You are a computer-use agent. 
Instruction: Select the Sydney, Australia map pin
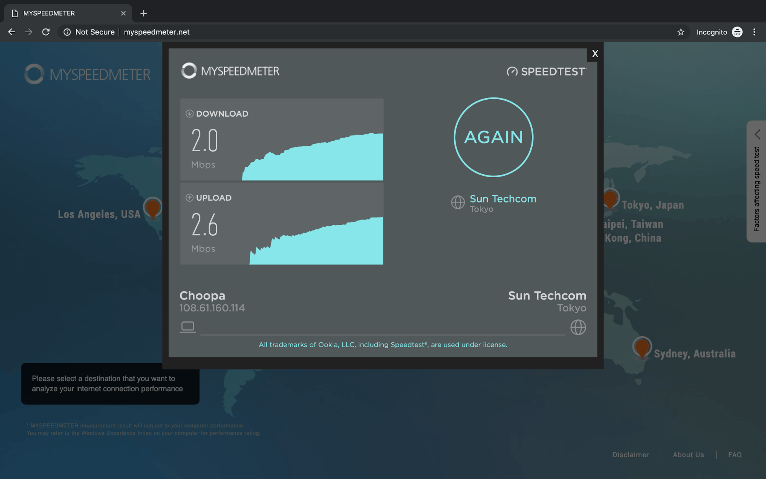pos(642,347)
